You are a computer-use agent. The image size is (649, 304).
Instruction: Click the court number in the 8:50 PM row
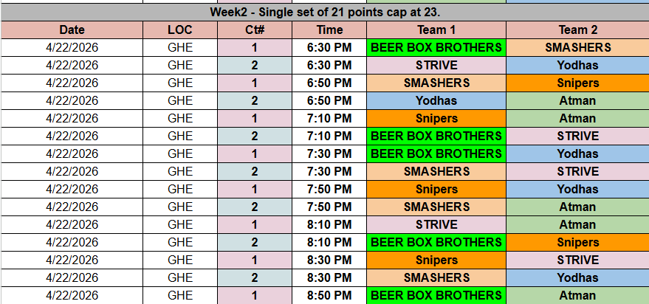tap(255, 296)
